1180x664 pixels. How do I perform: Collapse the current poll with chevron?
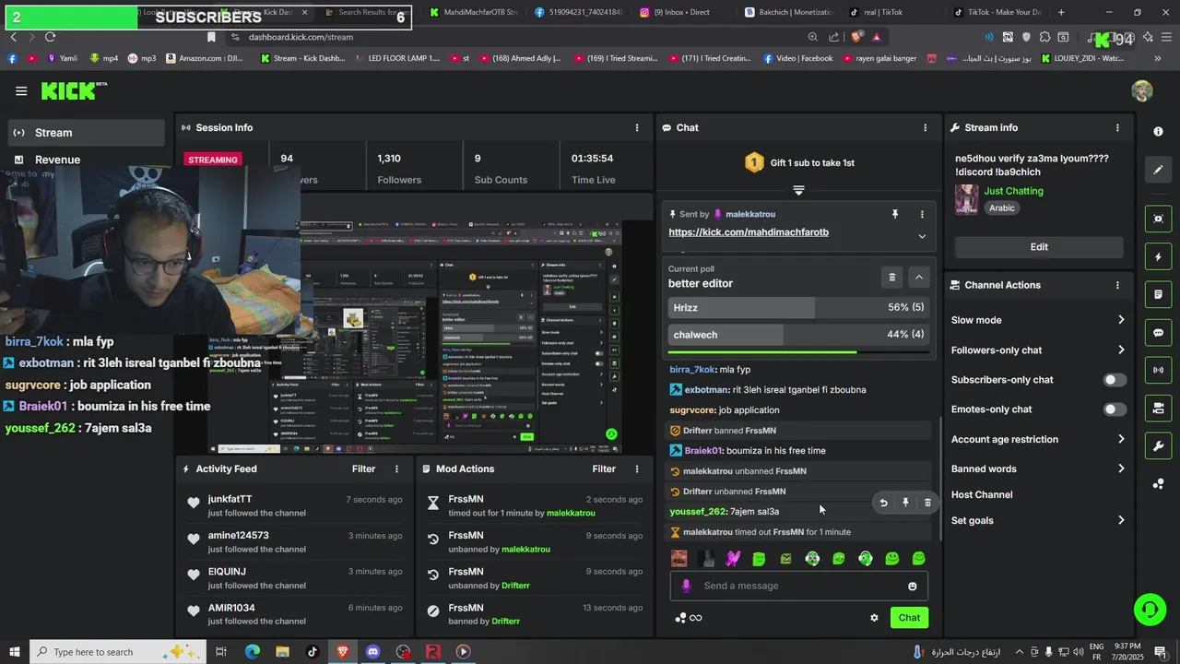pos(919,277)
